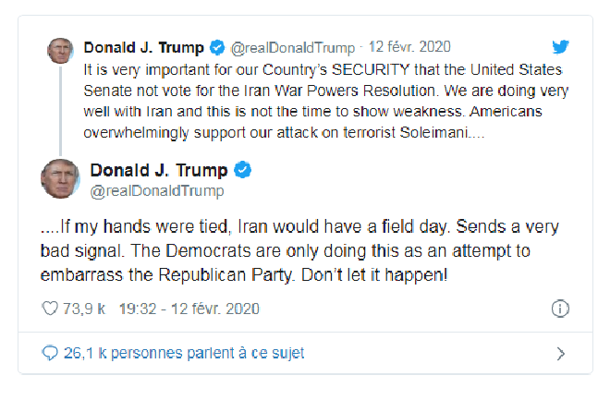Click verified badge beside the large profile name
This screenshot has height=400, width=610.
coord(244,171)
